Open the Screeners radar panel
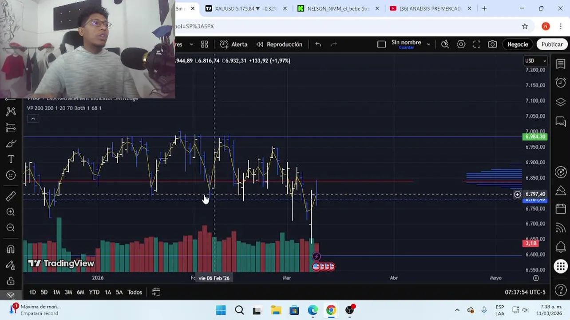The image size is (570, 320). (561, 172)
